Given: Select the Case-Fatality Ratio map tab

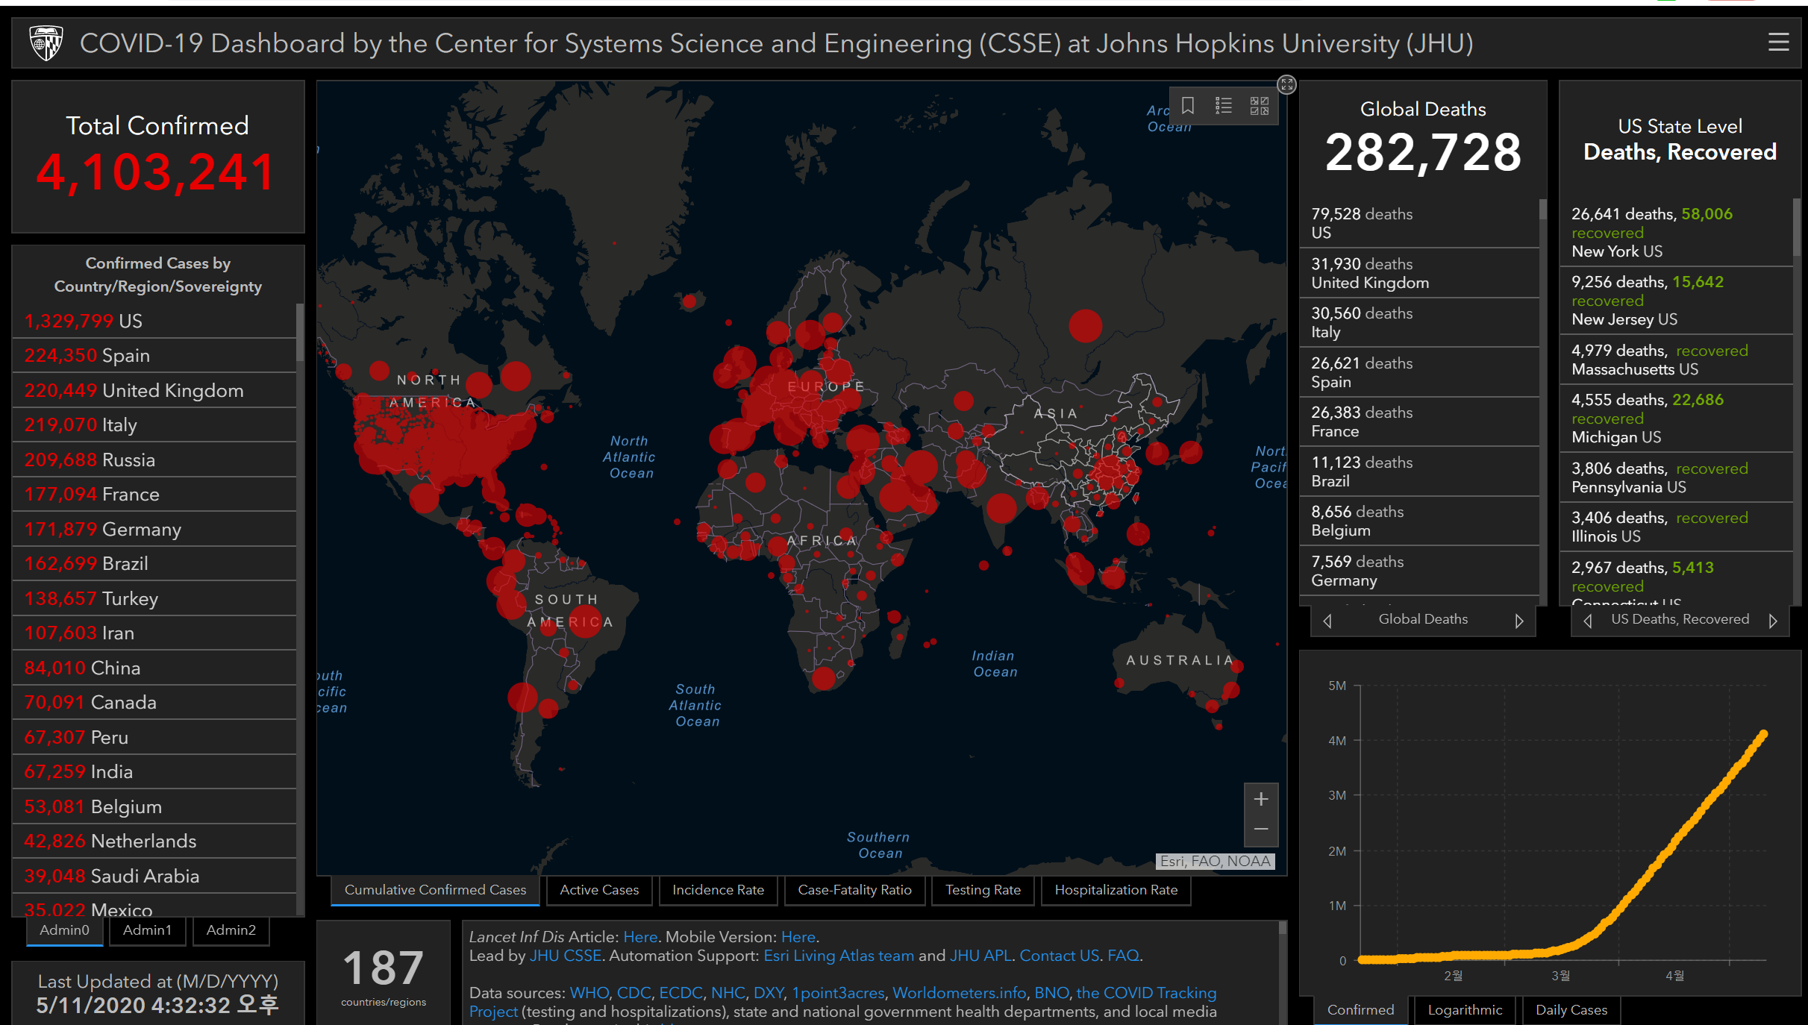Looking at the screenshot, I should 854,890.
